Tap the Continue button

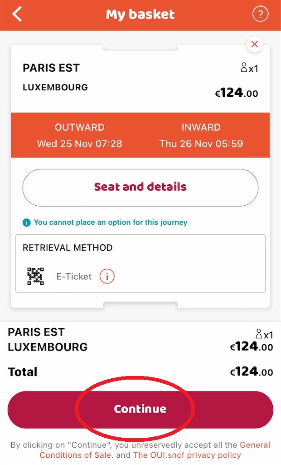(x=140, y=410)
